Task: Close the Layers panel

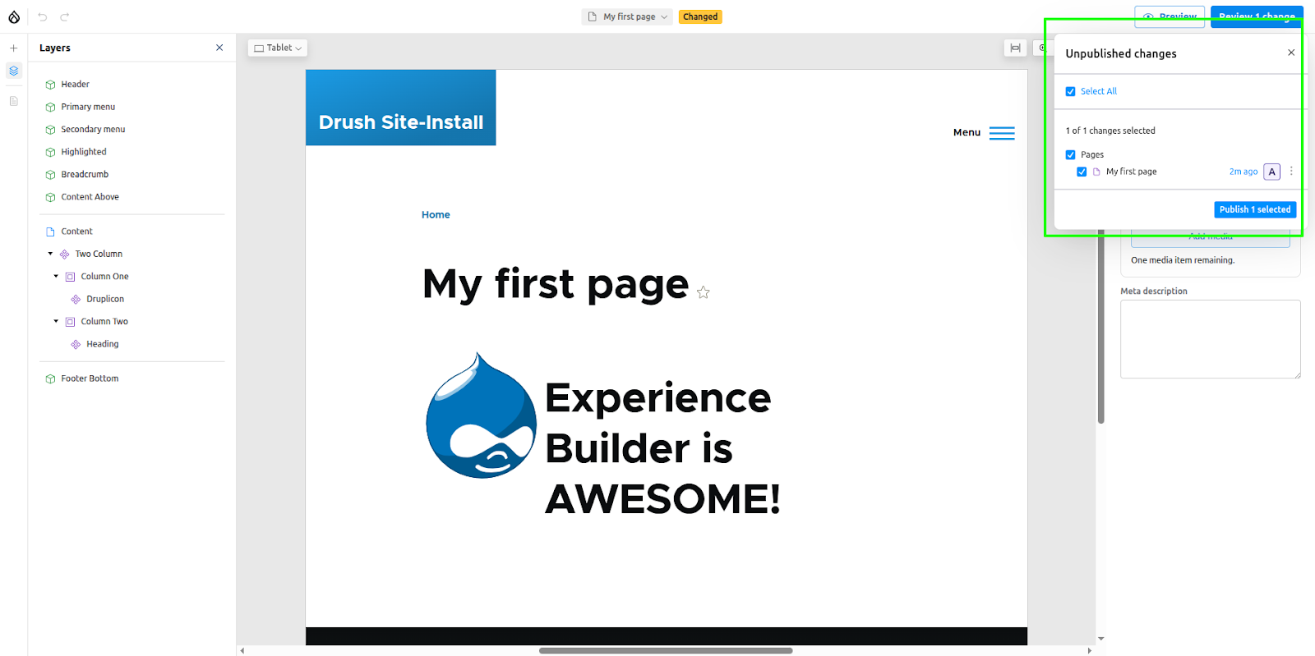Action: click(x=219, y=48)
